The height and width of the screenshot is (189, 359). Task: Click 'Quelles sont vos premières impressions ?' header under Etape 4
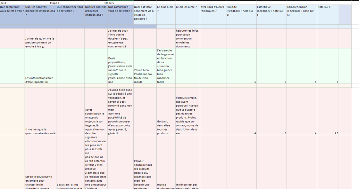coord(40,15)
